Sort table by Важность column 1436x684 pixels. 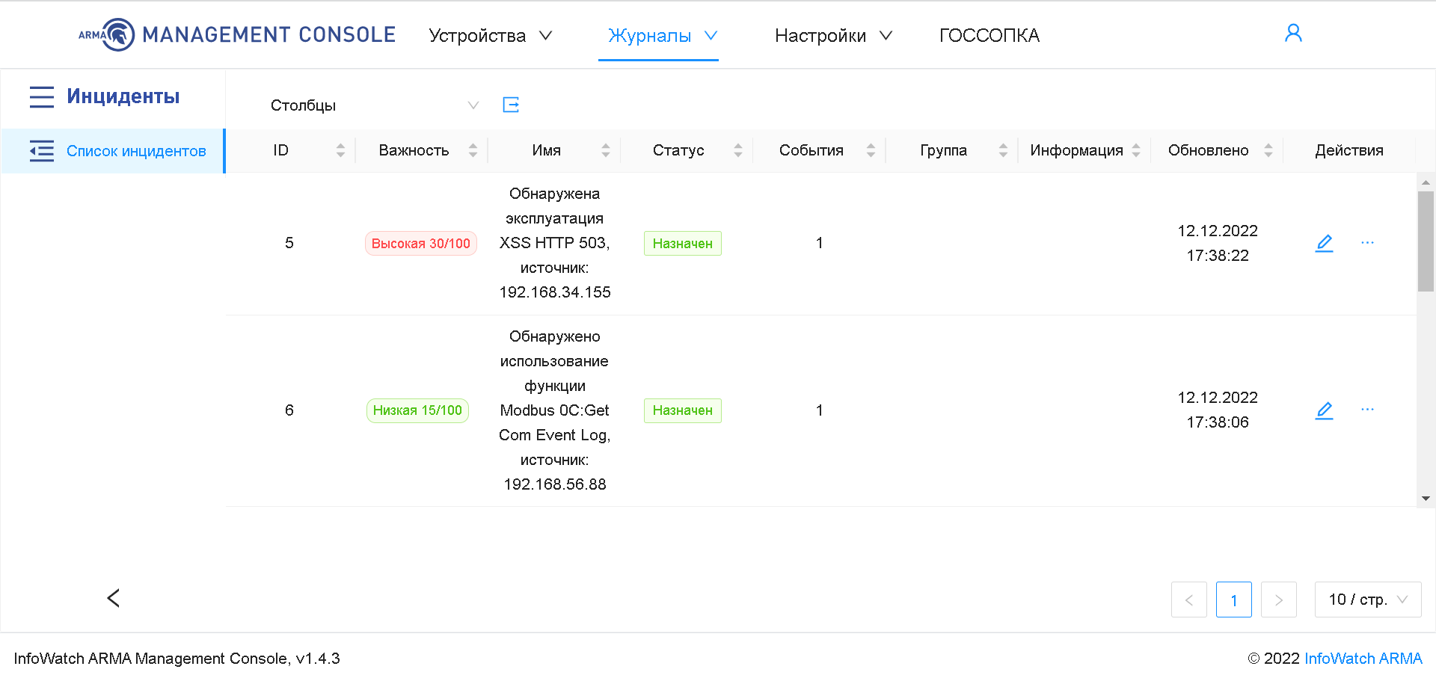[x=473, y=150]
